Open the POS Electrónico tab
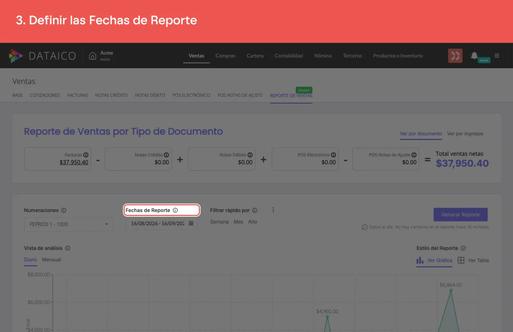 (191, 96)
